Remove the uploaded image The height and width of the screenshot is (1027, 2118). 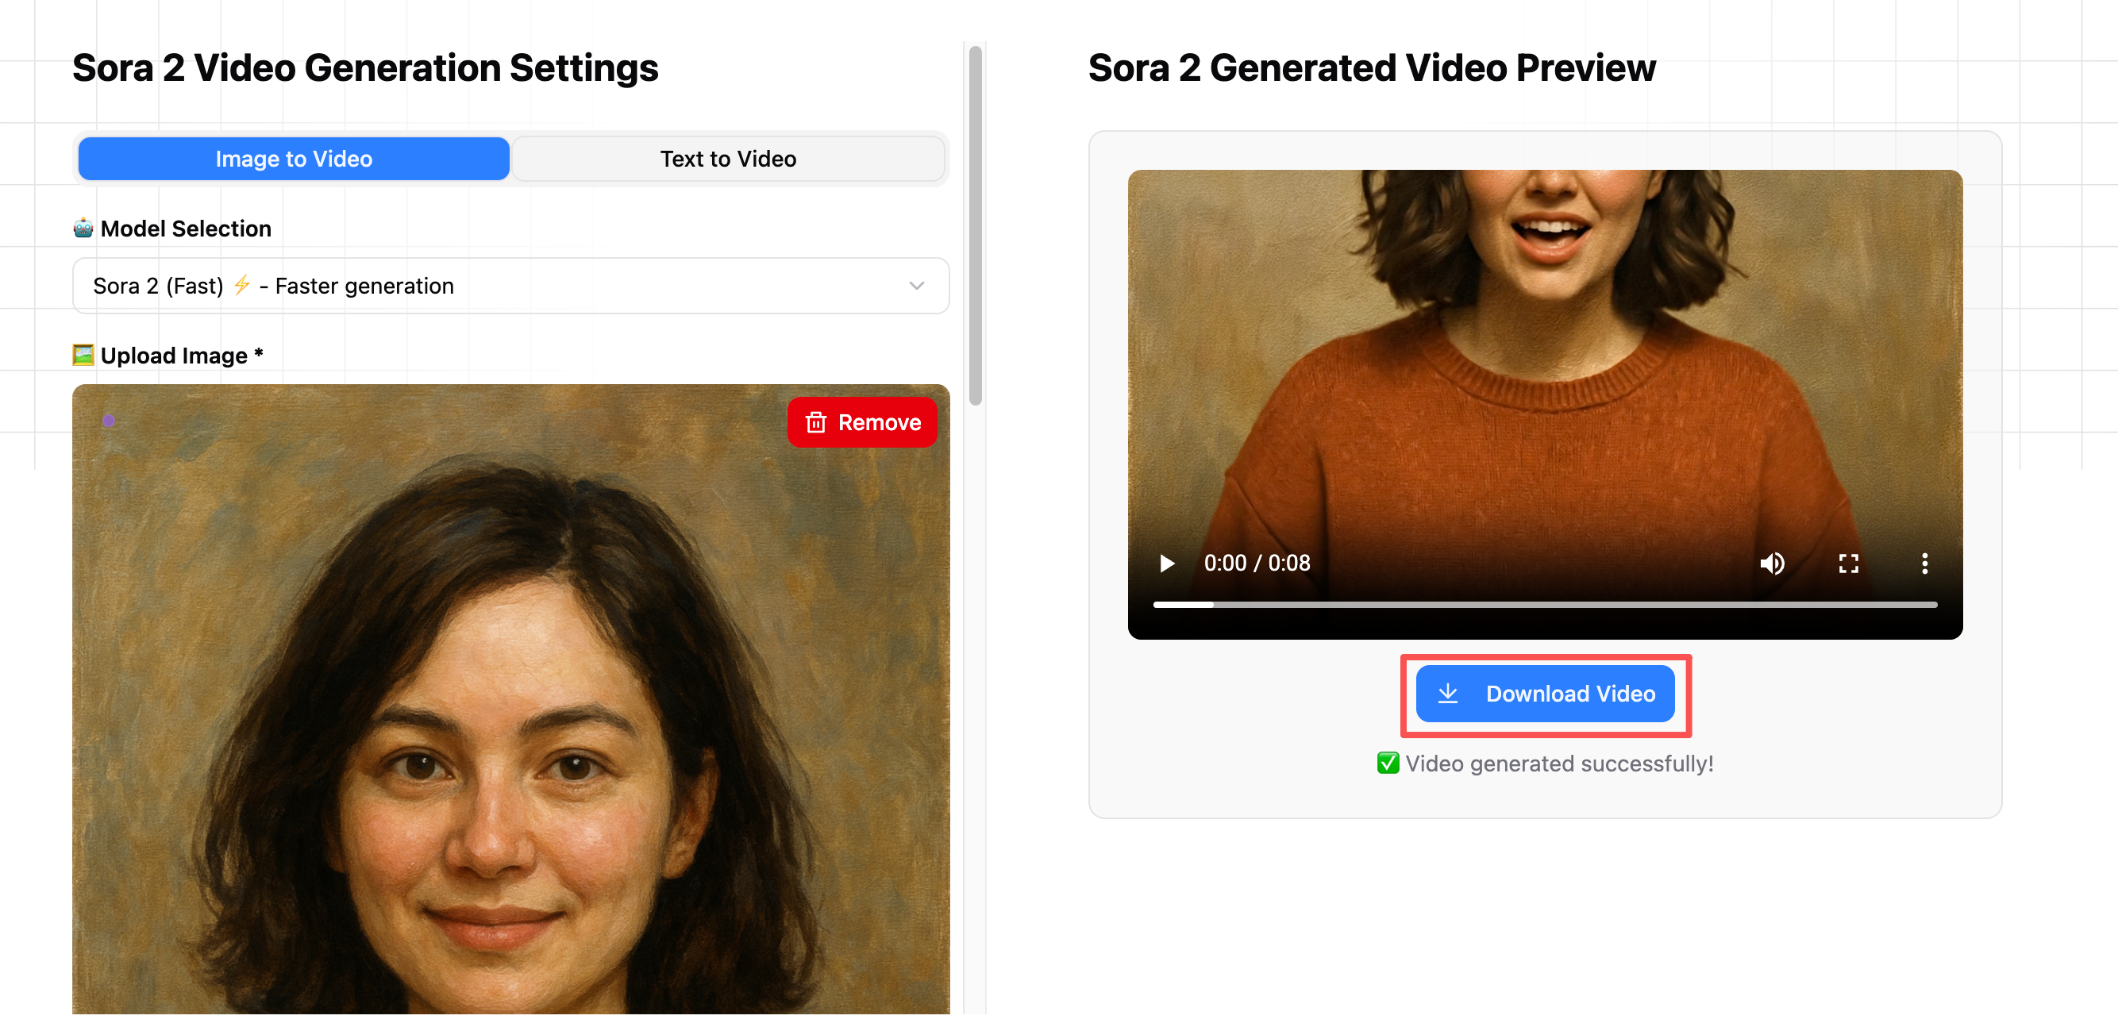click(x=861, y=423)
